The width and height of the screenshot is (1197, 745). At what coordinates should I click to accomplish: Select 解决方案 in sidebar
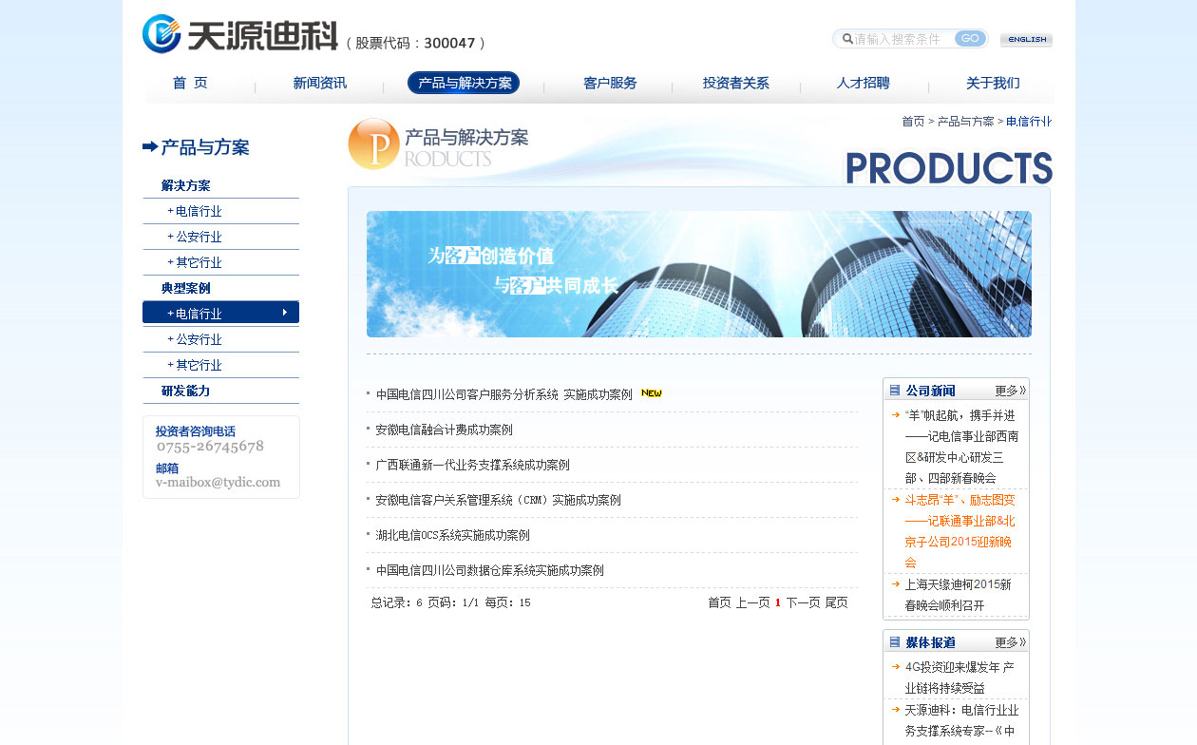coord(186,185)
